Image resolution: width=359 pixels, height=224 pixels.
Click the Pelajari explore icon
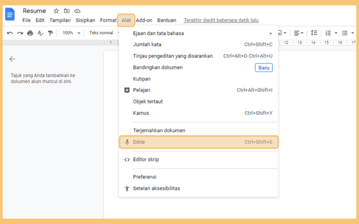127,90
